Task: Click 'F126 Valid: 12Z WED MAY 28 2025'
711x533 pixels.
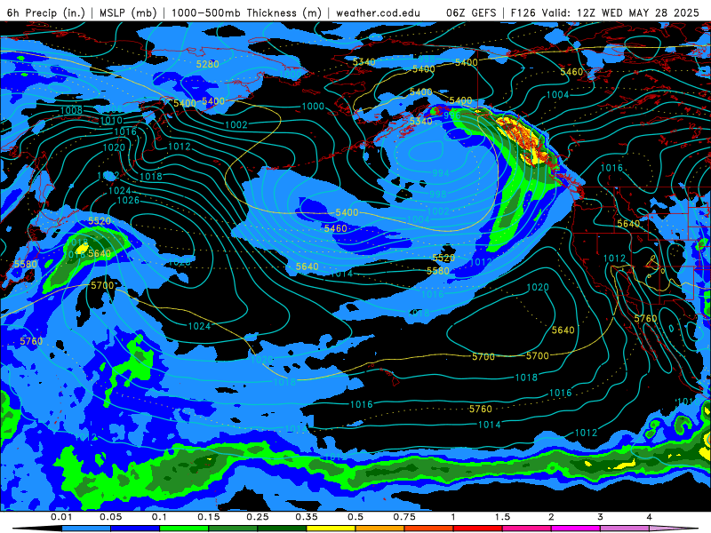Action: (605, 12)
